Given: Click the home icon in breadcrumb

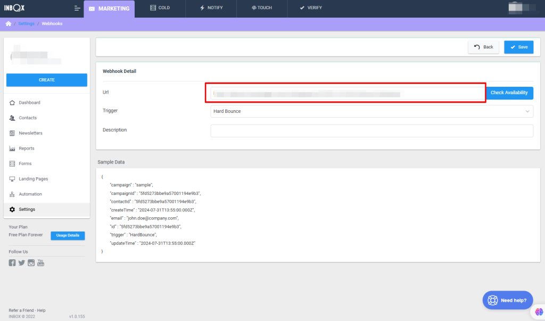Looking at the screenshot, I should coord(8,24).
